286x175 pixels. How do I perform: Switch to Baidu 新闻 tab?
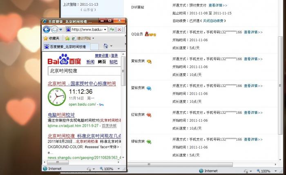point(90,62)
